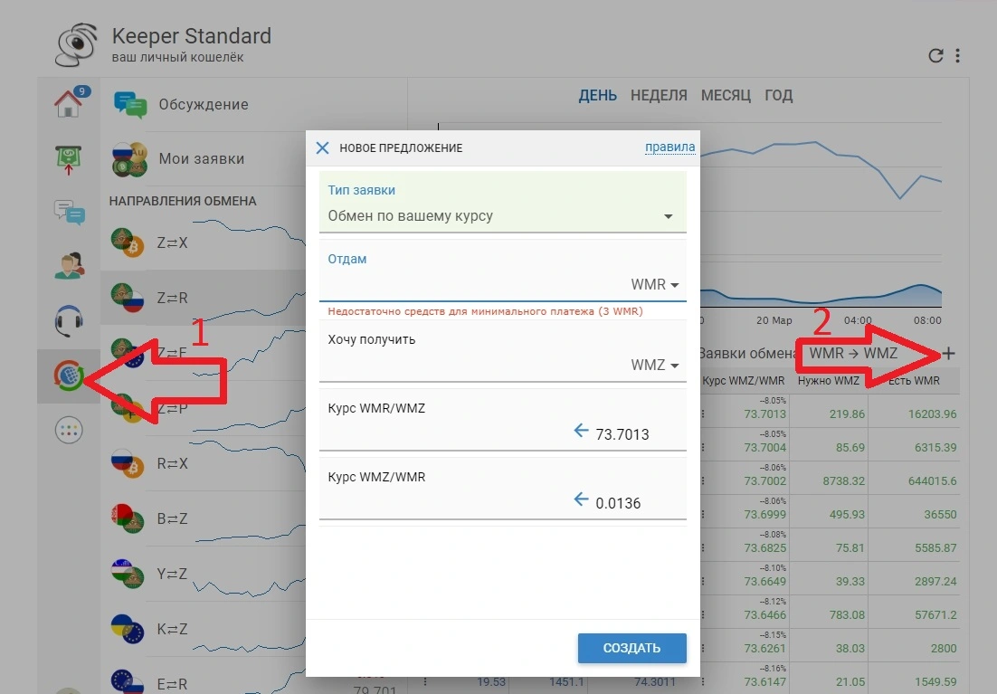Switch chart to МЕСЯЦ tab
Screen dimensions: 997x694
(x=726, y=95)
